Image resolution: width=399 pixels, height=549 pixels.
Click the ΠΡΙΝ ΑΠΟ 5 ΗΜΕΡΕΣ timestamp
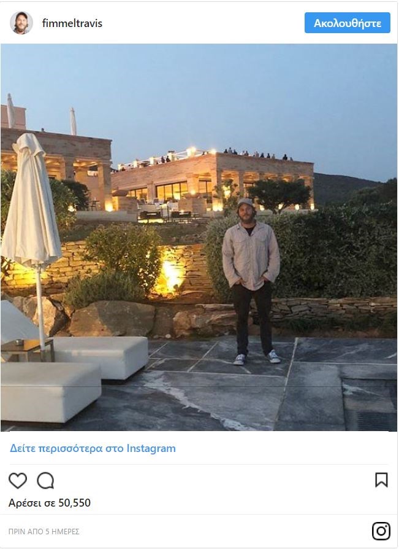(x=44, y=531)
